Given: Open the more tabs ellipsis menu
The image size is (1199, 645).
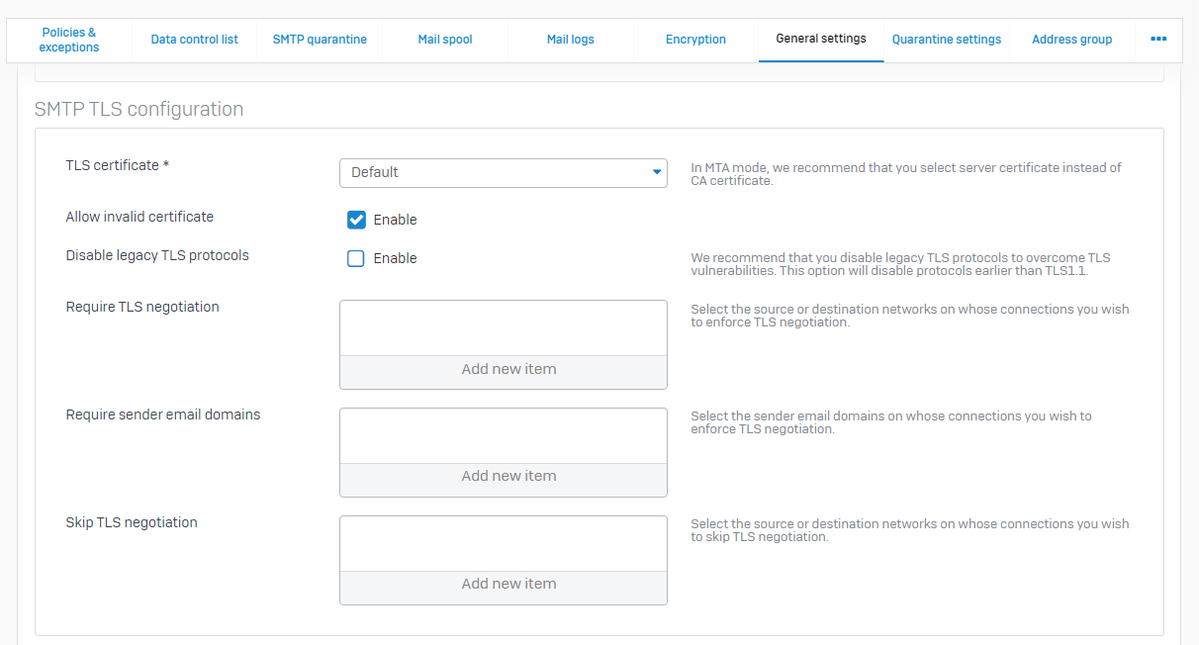Looking at the screenshot, I should click(x=1158, y=40).
